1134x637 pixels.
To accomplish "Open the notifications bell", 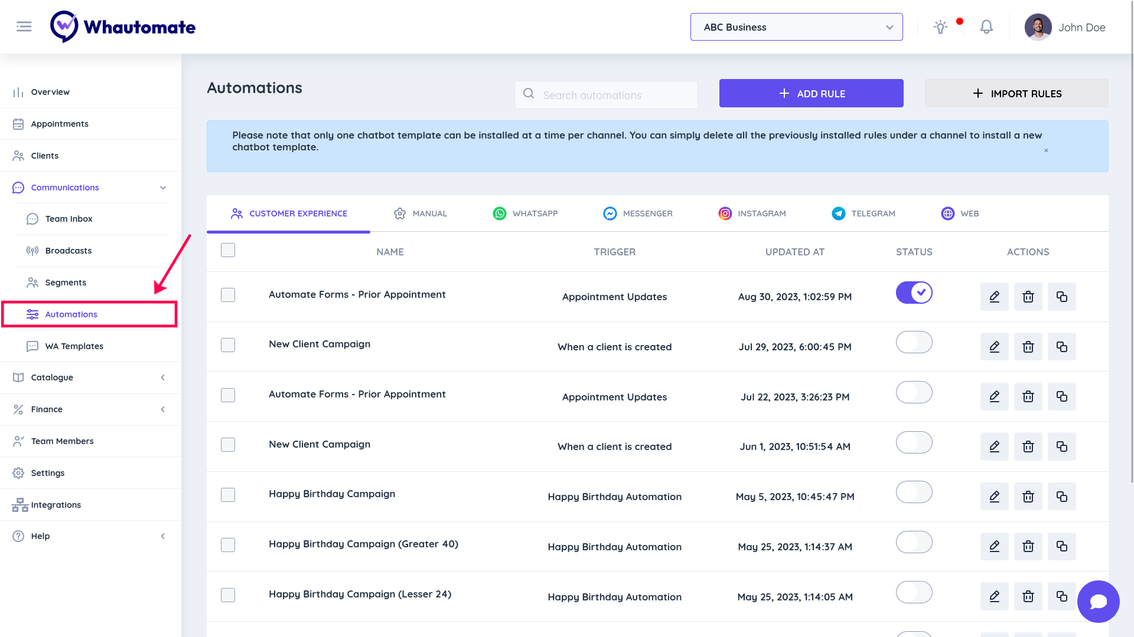I will [986, 27].
